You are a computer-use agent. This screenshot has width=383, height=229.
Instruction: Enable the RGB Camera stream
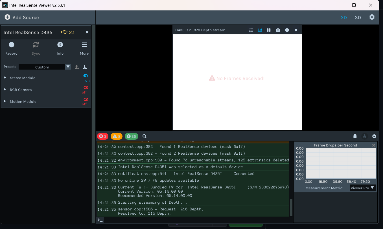[86, 88]
